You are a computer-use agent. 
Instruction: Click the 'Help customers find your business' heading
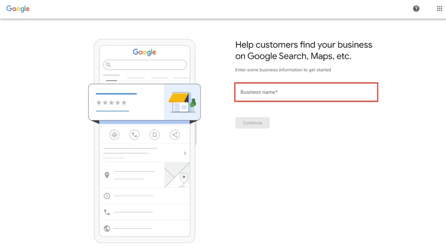[304, 50]
